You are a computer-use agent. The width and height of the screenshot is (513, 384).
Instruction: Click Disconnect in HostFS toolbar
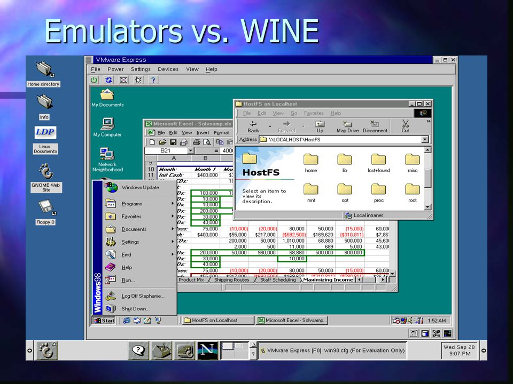(x=375, y=127)
